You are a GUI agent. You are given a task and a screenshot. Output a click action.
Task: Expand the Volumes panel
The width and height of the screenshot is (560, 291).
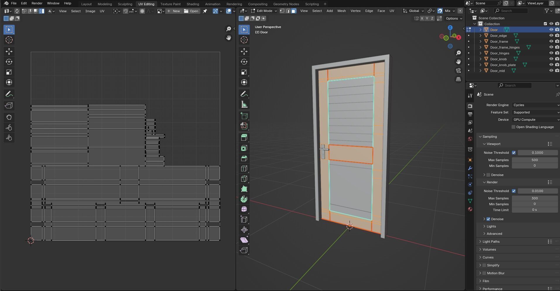(x=489, y=249)
